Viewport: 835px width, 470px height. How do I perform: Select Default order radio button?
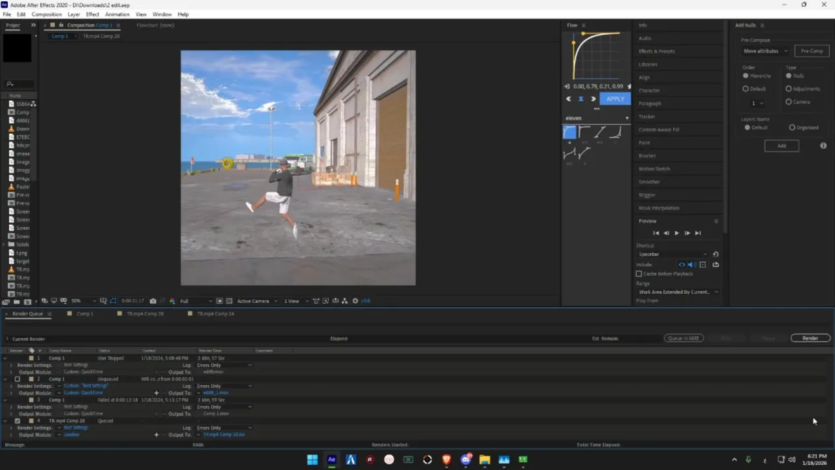[746, 89]
